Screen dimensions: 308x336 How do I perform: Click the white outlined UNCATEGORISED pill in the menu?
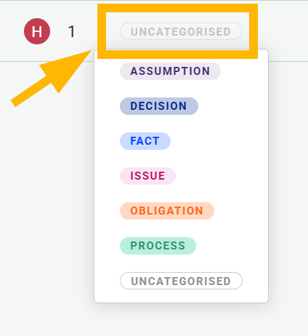[181, 281]
